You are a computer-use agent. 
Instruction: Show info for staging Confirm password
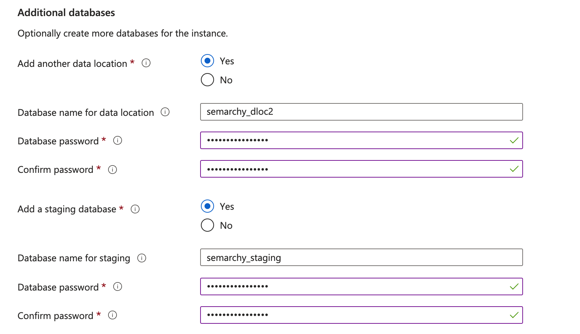pos(112,315)
